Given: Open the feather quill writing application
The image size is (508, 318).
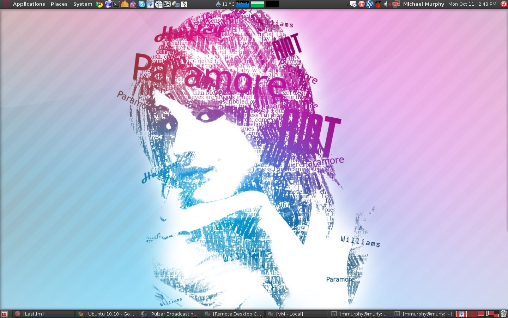Looking at the screenshot, I should [x=150, y=4].
